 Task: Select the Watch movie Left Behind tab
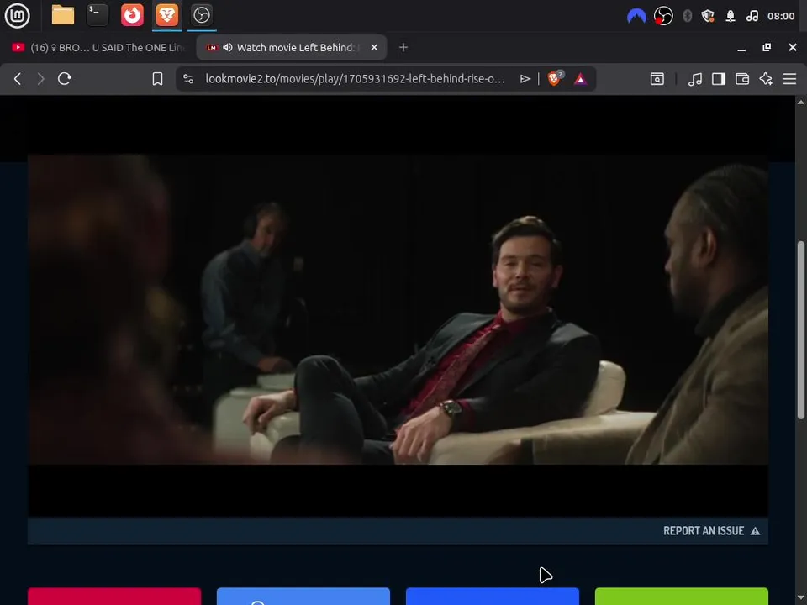pyautogui.click(x=292, y=47)
